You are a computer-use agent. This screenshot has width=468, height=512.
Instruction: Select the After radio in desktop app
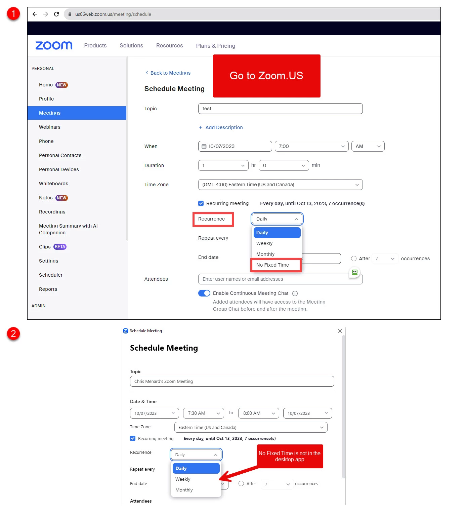point(241,483)
